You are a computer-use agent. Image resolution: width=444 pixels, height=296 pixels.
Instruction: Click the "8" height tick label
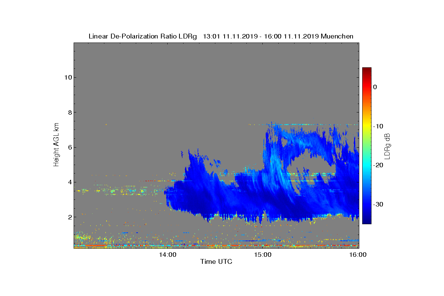pos(70,112)
